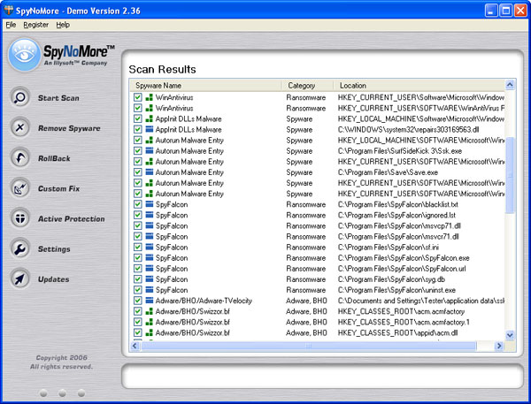Click the horizontal scrollbar right arrow
This screenshot has height=404, width=531.
(x=499, y=346)
